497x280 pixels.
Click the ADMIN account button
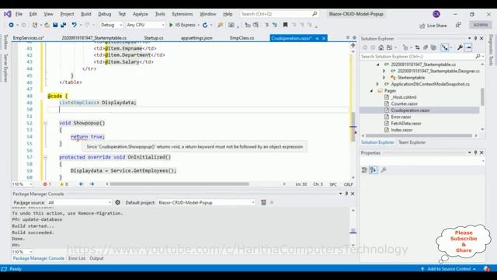(481, 25)
